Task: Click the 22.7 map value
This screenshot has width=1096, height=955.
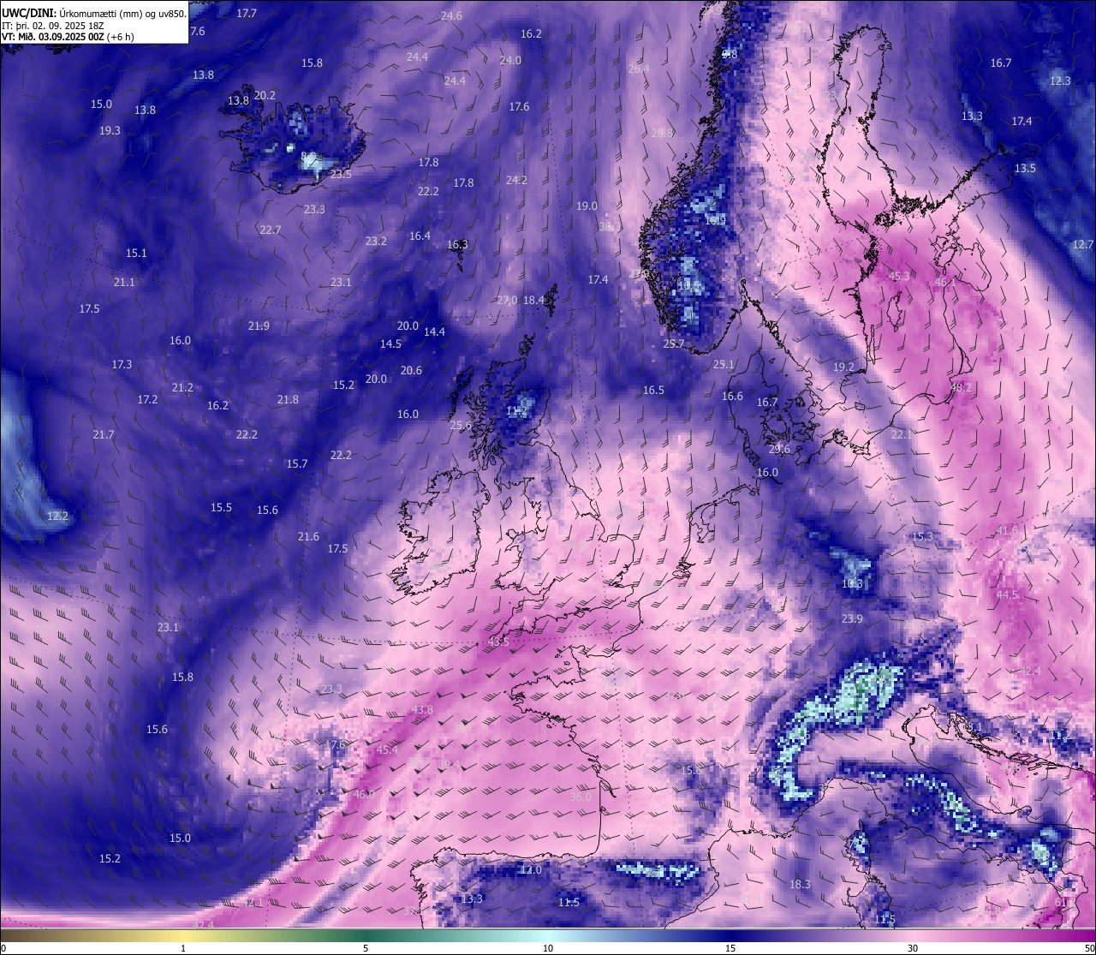Action: [270, 230]
